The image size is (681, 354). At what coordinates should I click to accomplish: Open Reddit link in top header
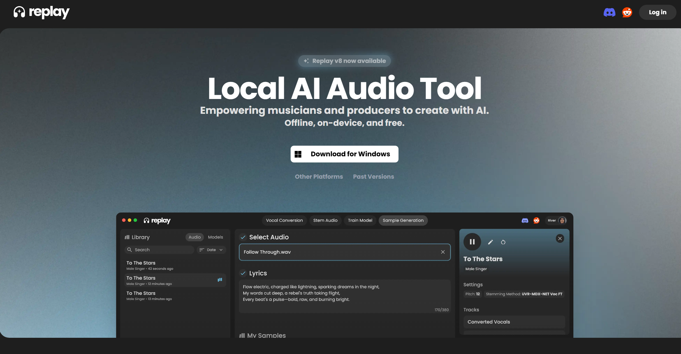pyautogui.click(x=627, y=12)
